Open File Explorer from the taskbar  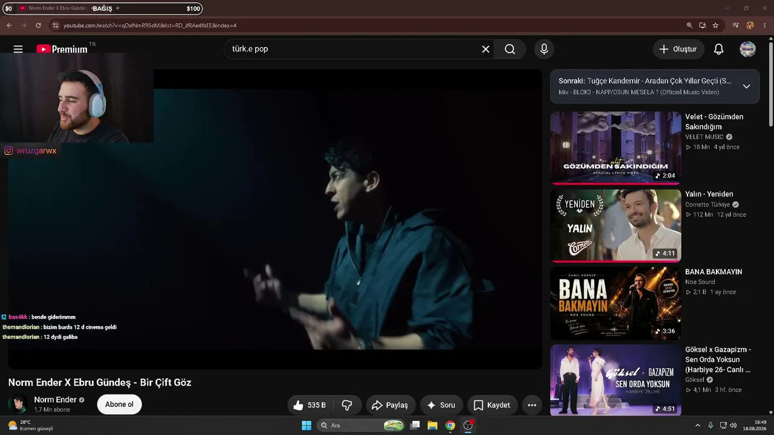pos(432,425)
